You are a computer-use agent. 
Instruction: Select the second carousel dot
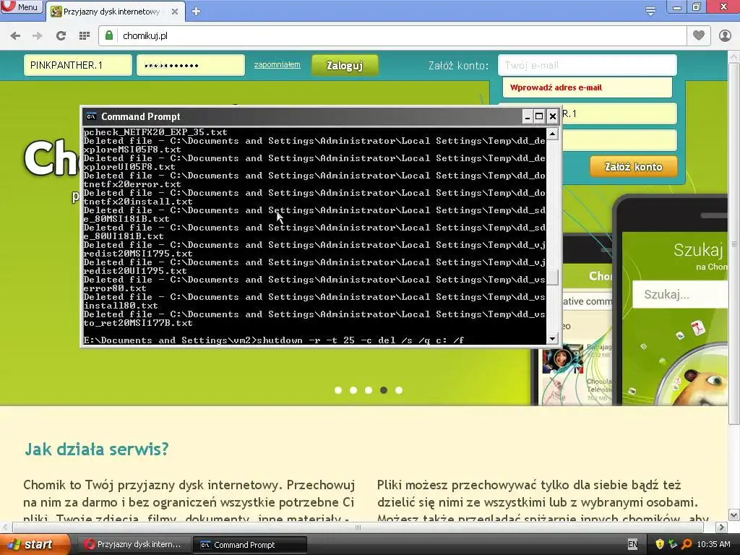click(x=353, y=390)
